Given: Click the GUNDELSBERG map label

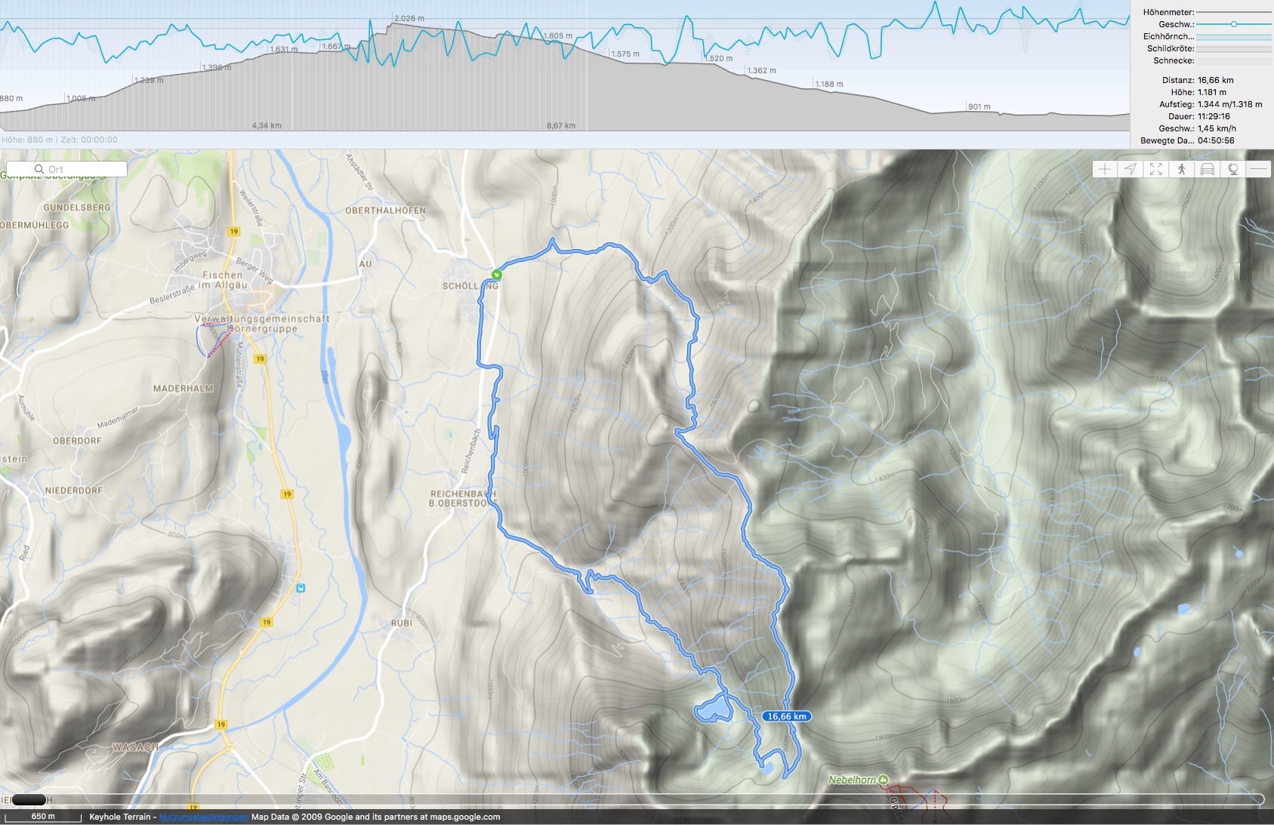Looking at the screenshot, I should point(77,208).
